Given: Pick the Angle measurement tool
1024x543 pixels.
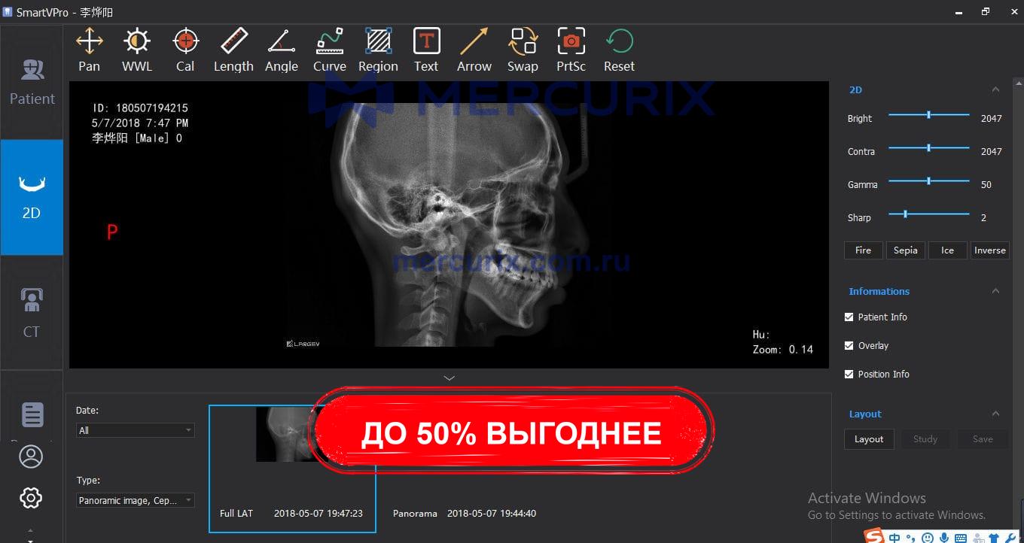Looking at the screenshot, I should tap(282, 50).
